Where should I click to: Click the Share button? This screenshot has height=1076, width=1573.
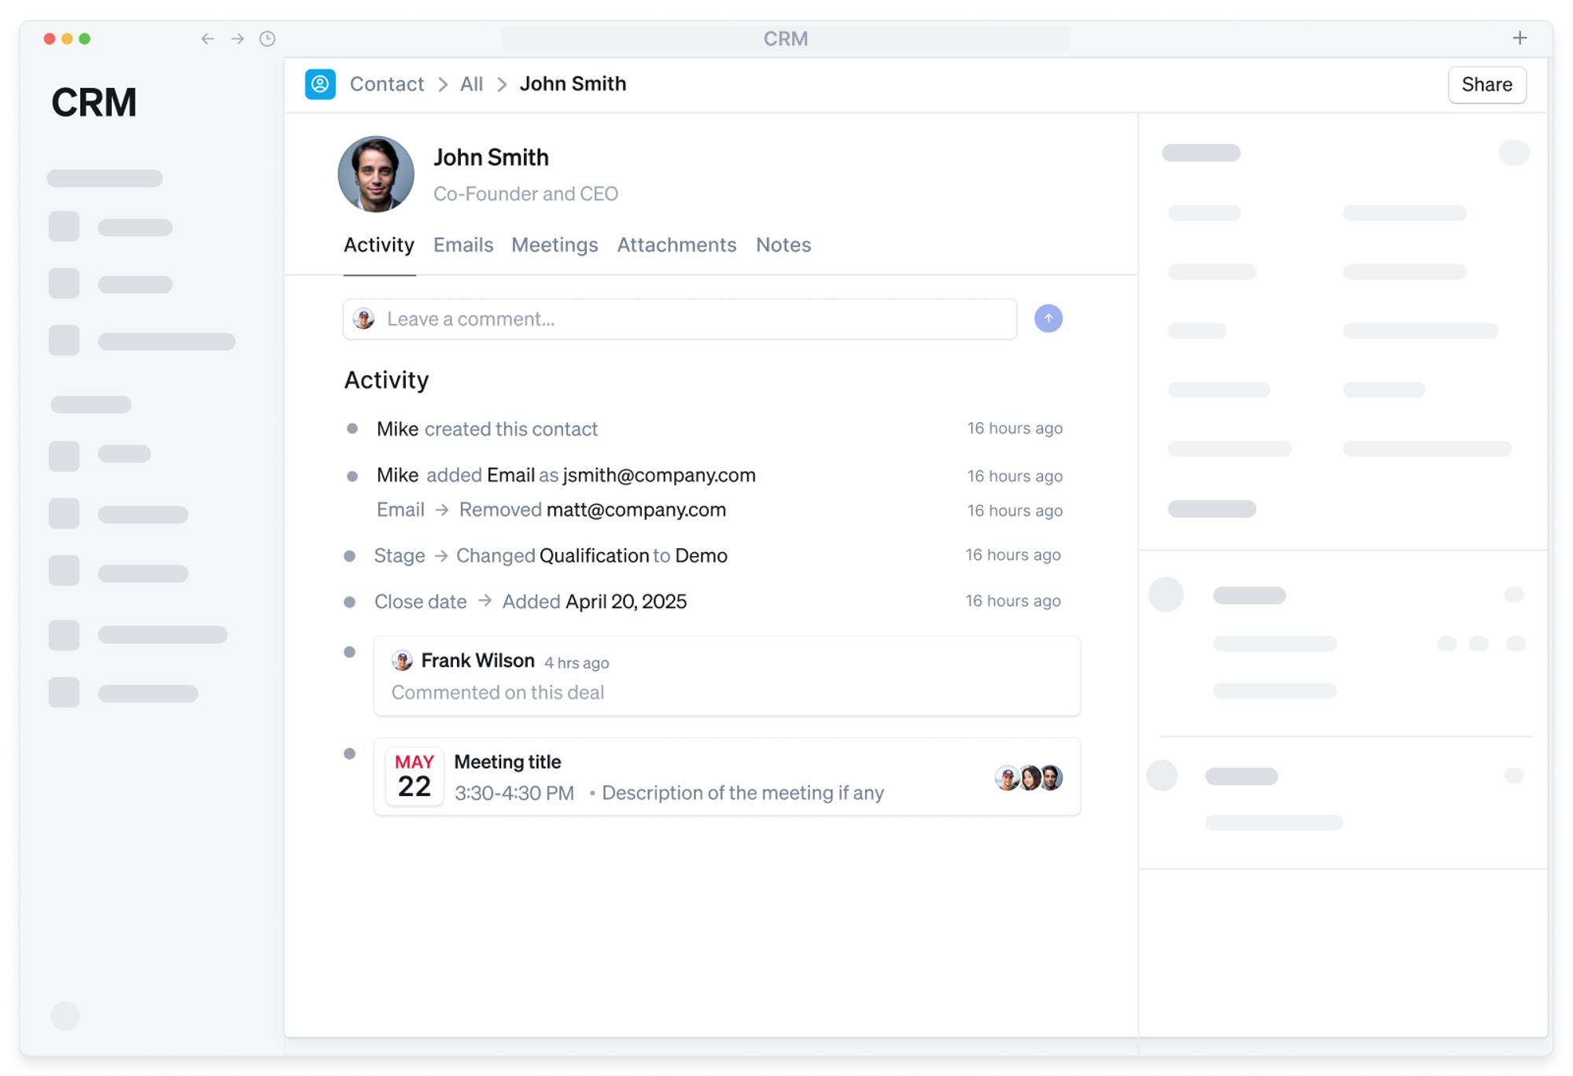click(1486, 85)
